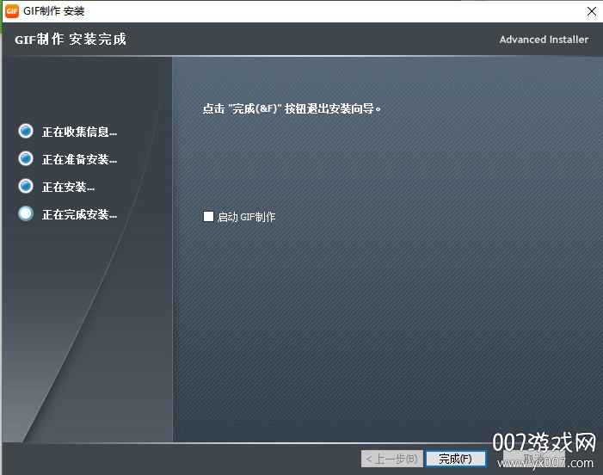Click the 正在完成安装... step text
Screen dimensions: 603x475
(80, 214)
